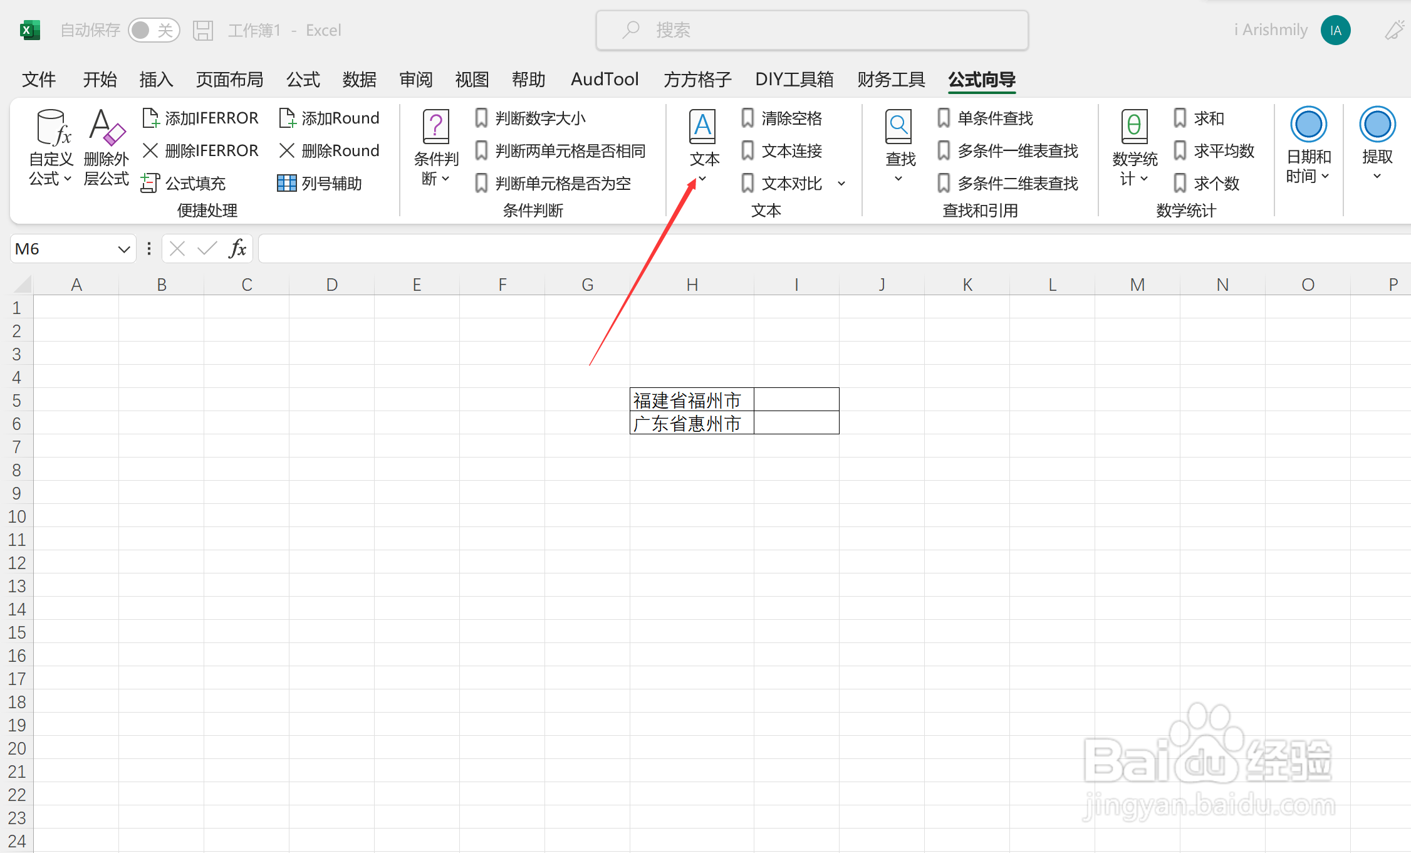Click the save disk icon

(x=203, y=30)
